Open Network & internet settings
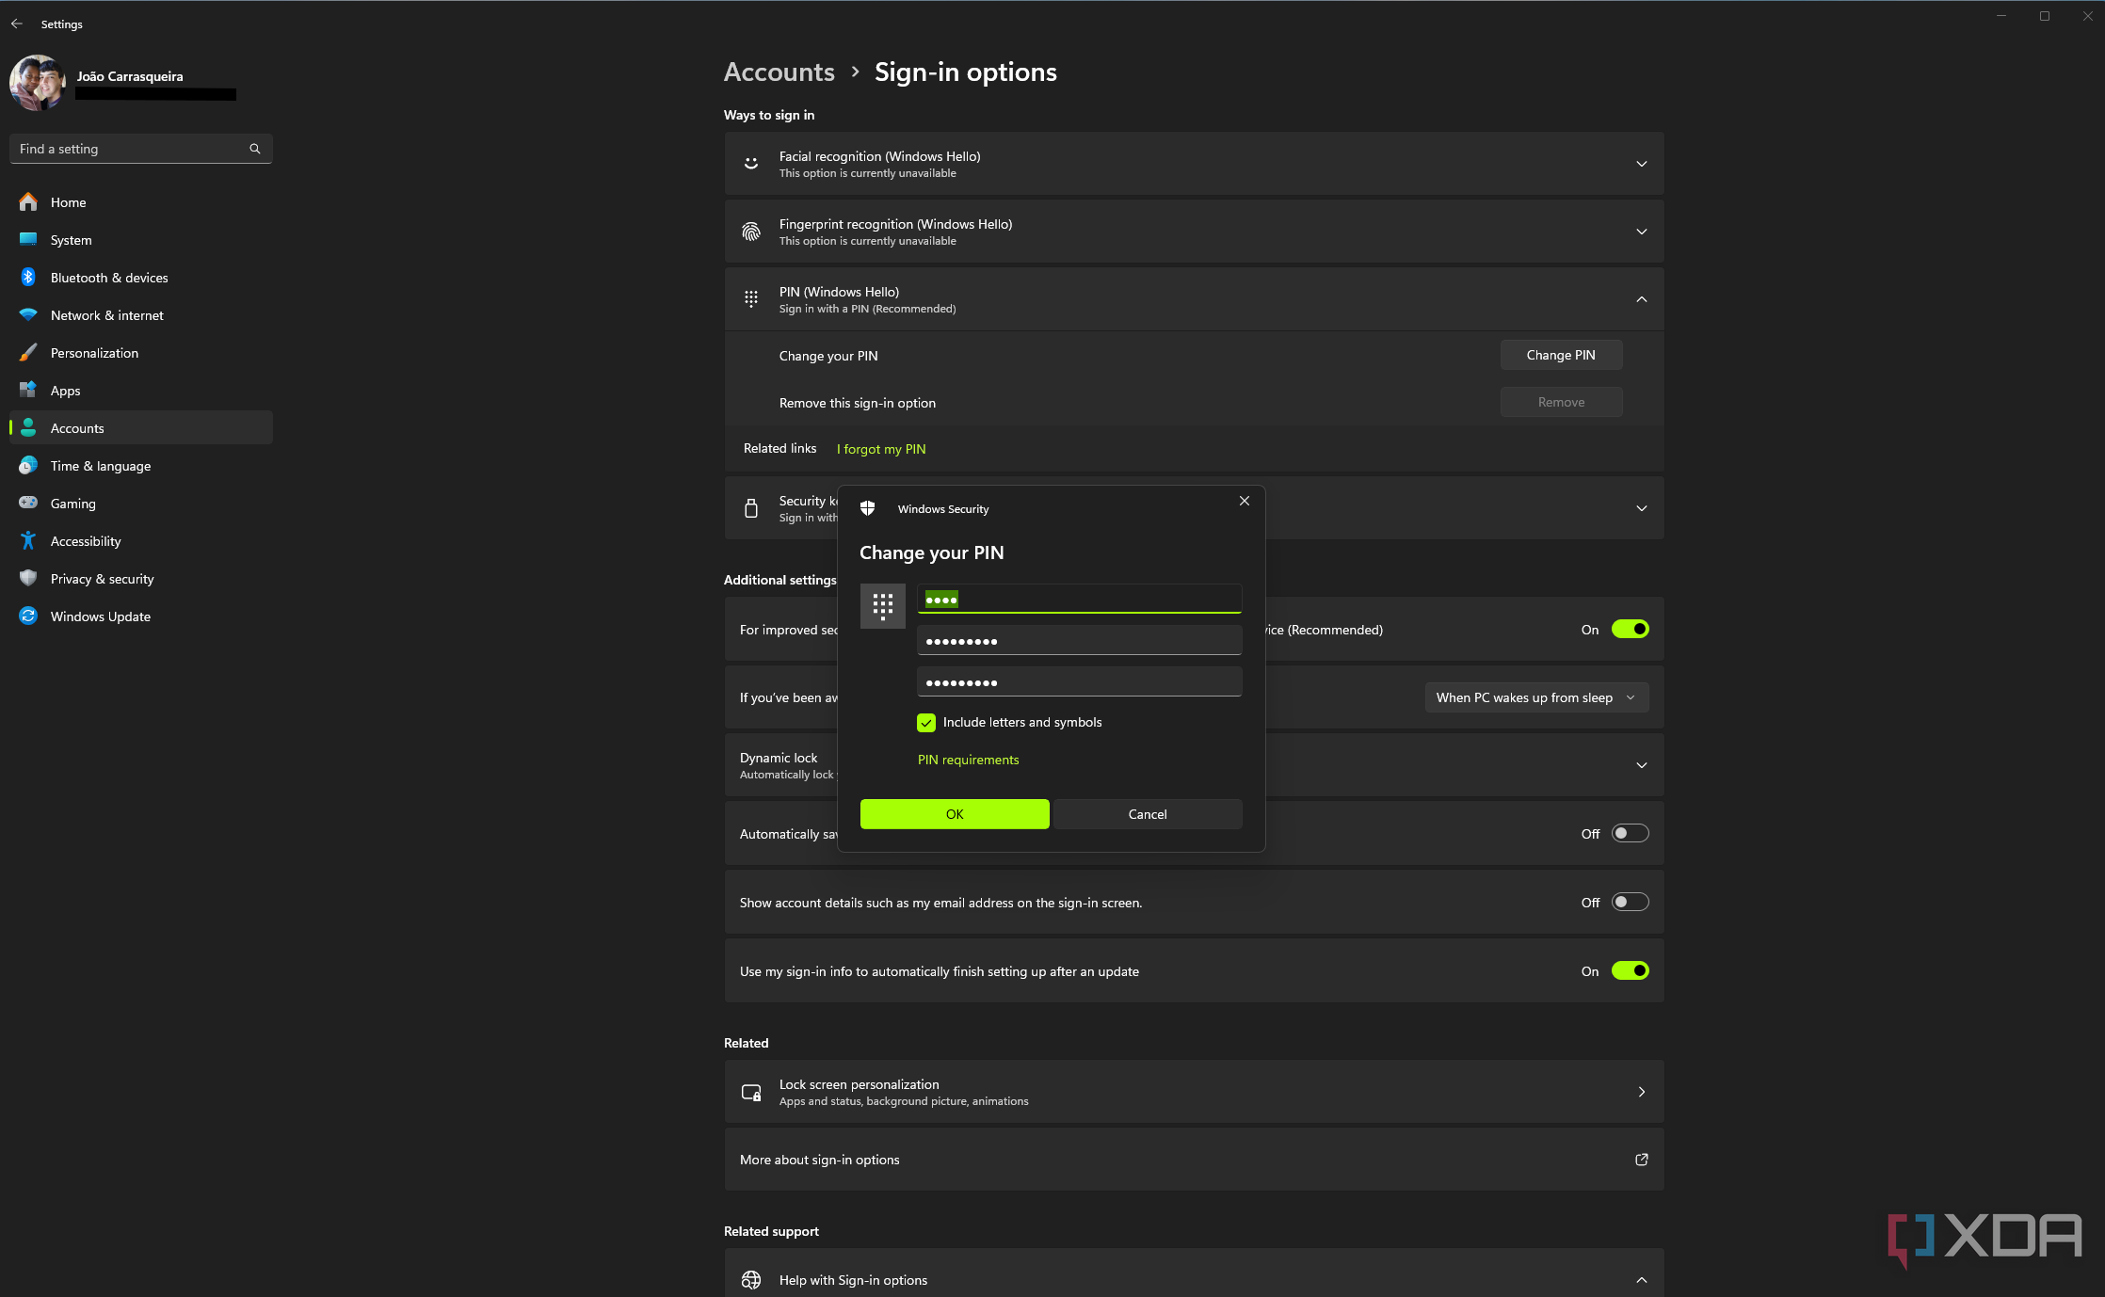The height and width of the screenshot is (1297, 2105). (141, 315)
